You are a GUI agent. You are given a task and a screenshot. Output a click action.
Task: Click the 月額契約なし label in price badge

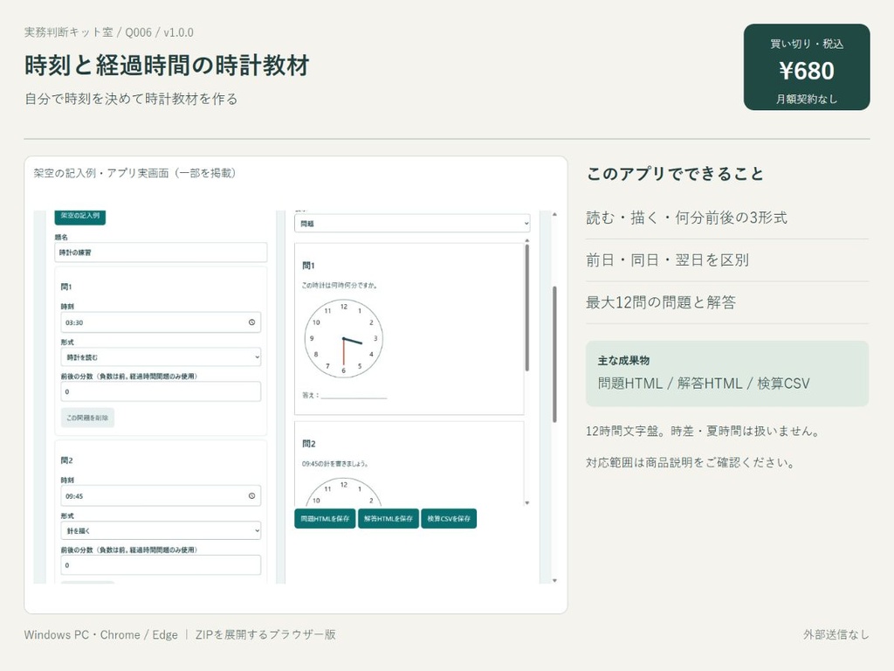click(807, 100)
